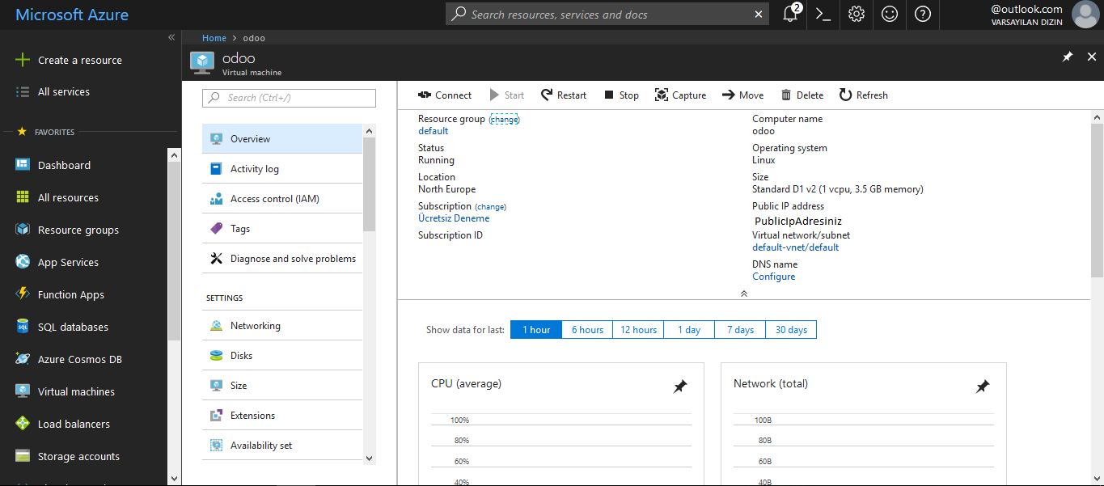Click the Configure DNS name link
The width and height of the screenshot is (1104, 486).
coord(773,277)
